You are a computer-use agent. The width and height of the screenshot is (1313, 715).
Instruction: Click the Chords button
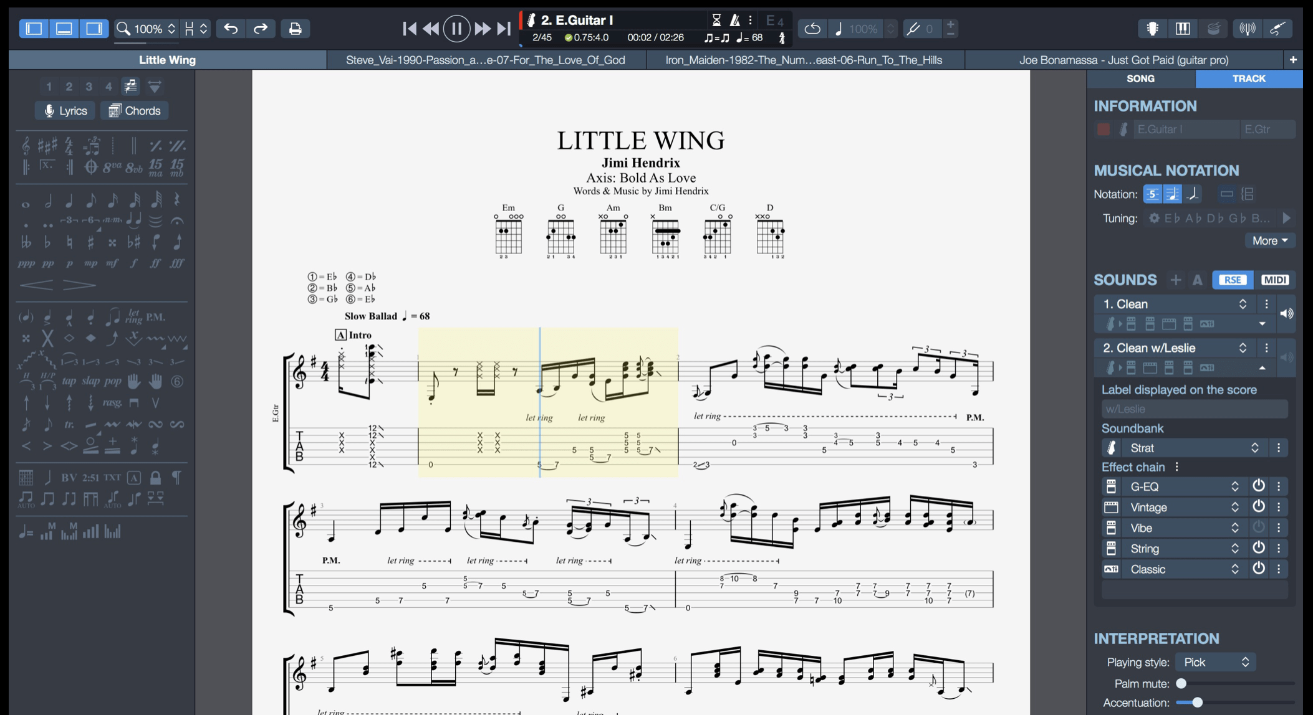pyautogui.click(x=134, y=110)
